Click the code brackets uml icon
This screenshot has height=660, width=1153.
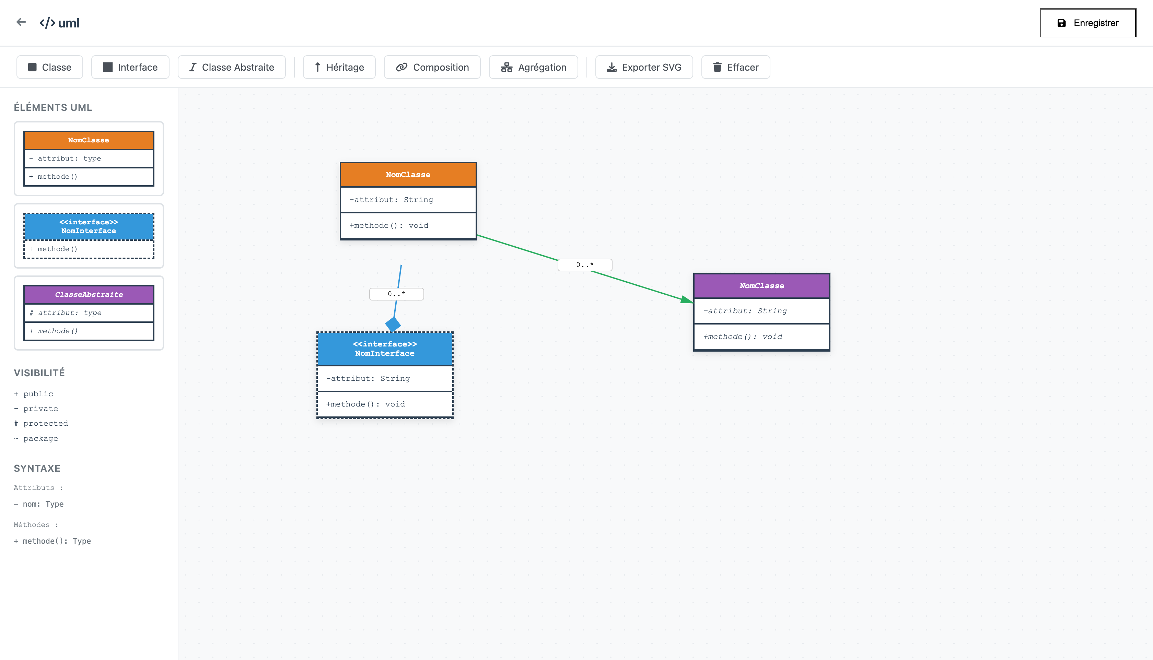point(48,23)
